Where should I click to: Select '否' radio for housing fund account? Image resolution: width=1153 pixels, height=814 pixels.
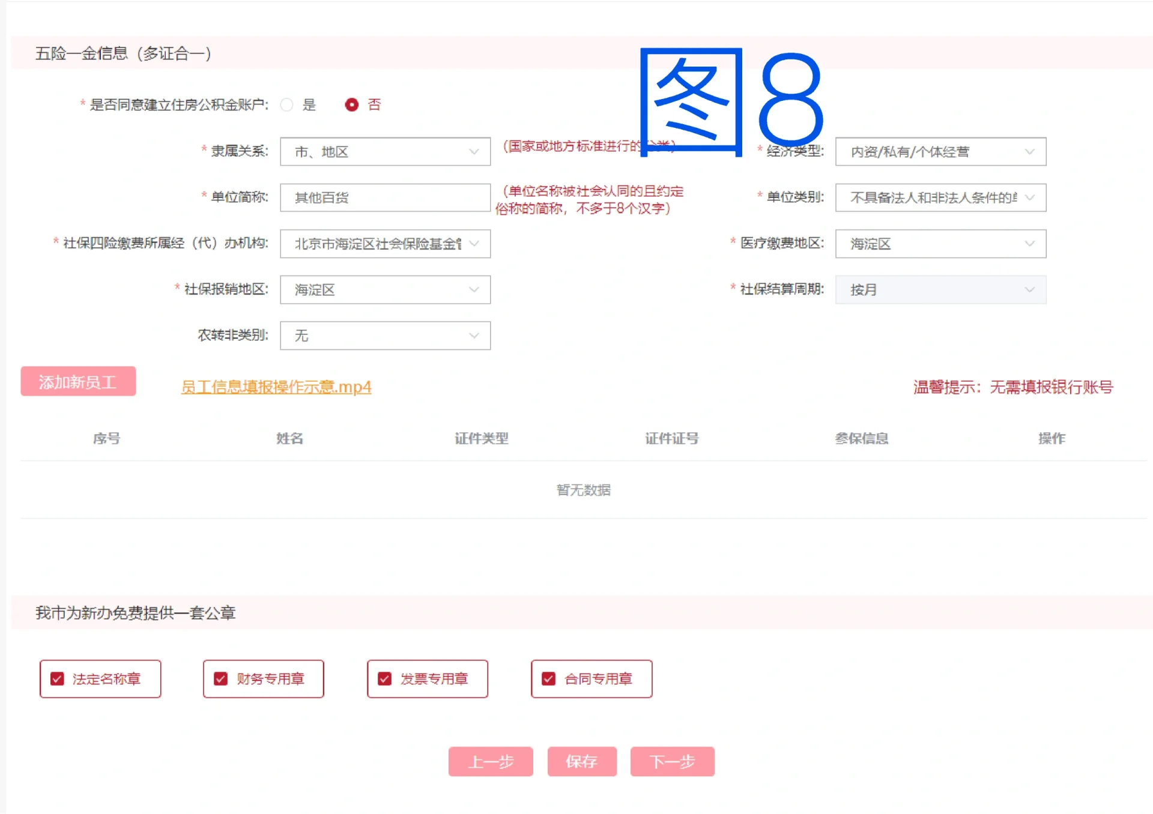coord(352,105)
